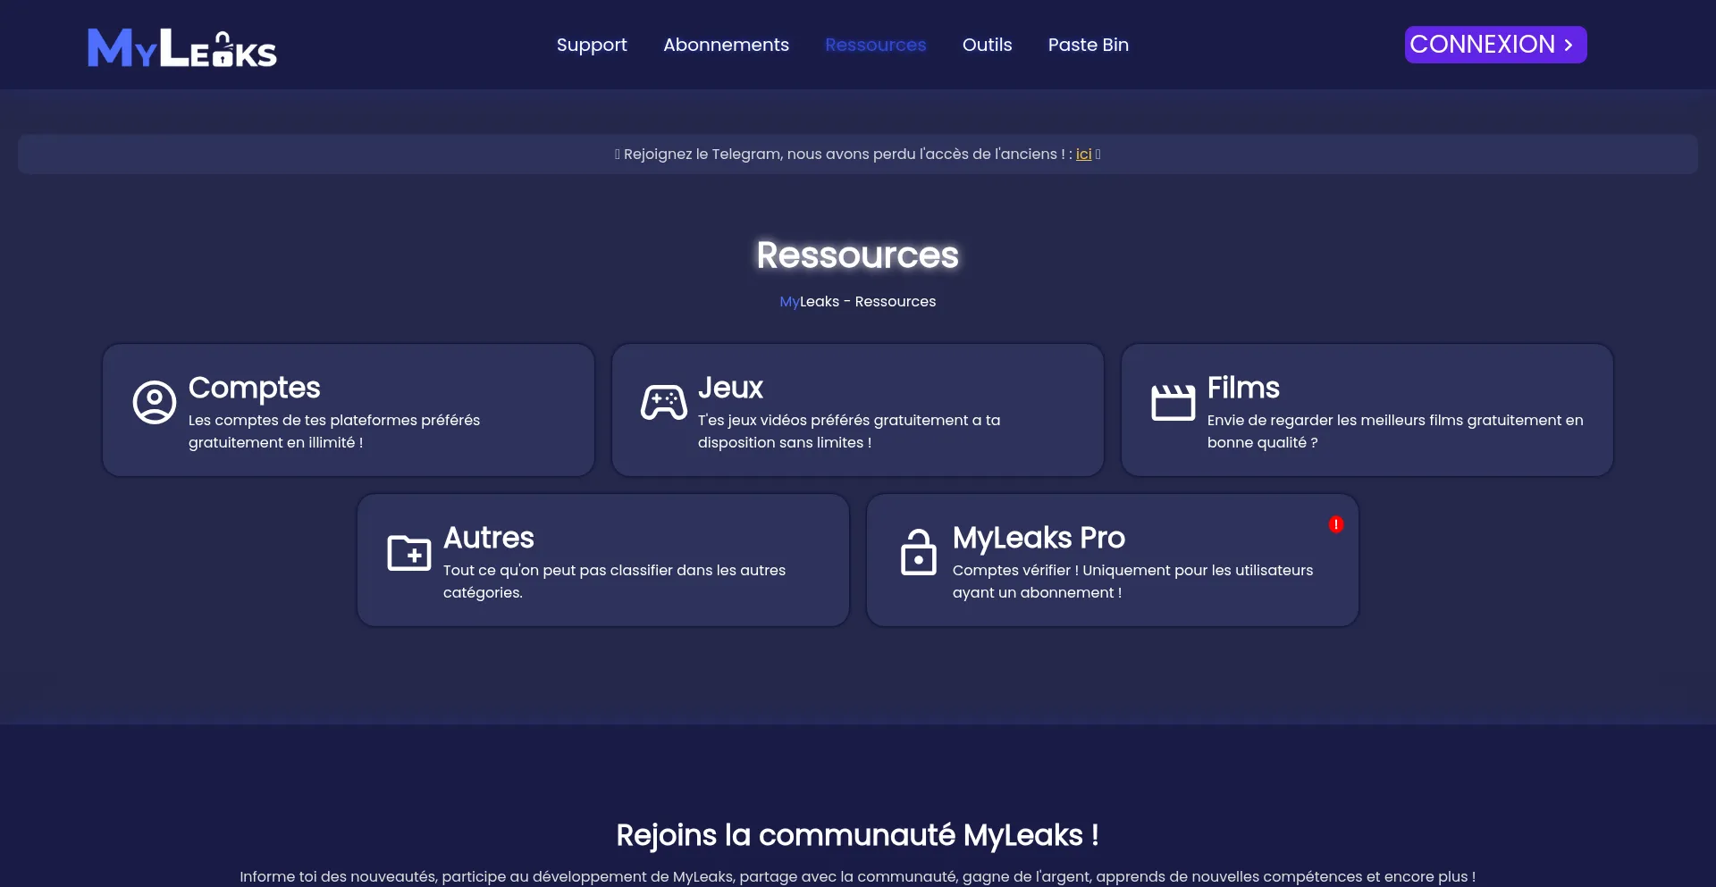Select the Ressources navigation tab
The width and height of the screenshot is (1716, 887).
pos(875,45)
